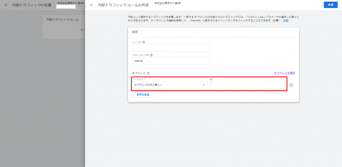Click the help icon beside ルール名
342x167 pixels.
(144, 42)
